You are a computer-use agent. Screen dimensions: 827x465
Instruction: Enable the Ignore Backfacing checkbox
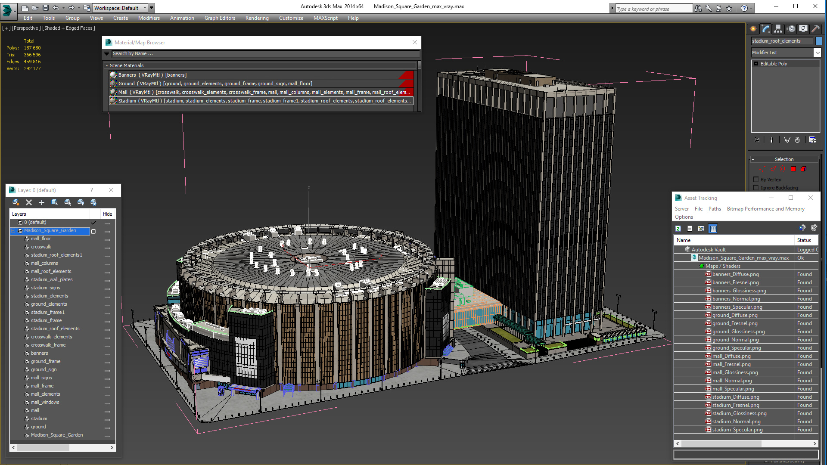point(756,188)
